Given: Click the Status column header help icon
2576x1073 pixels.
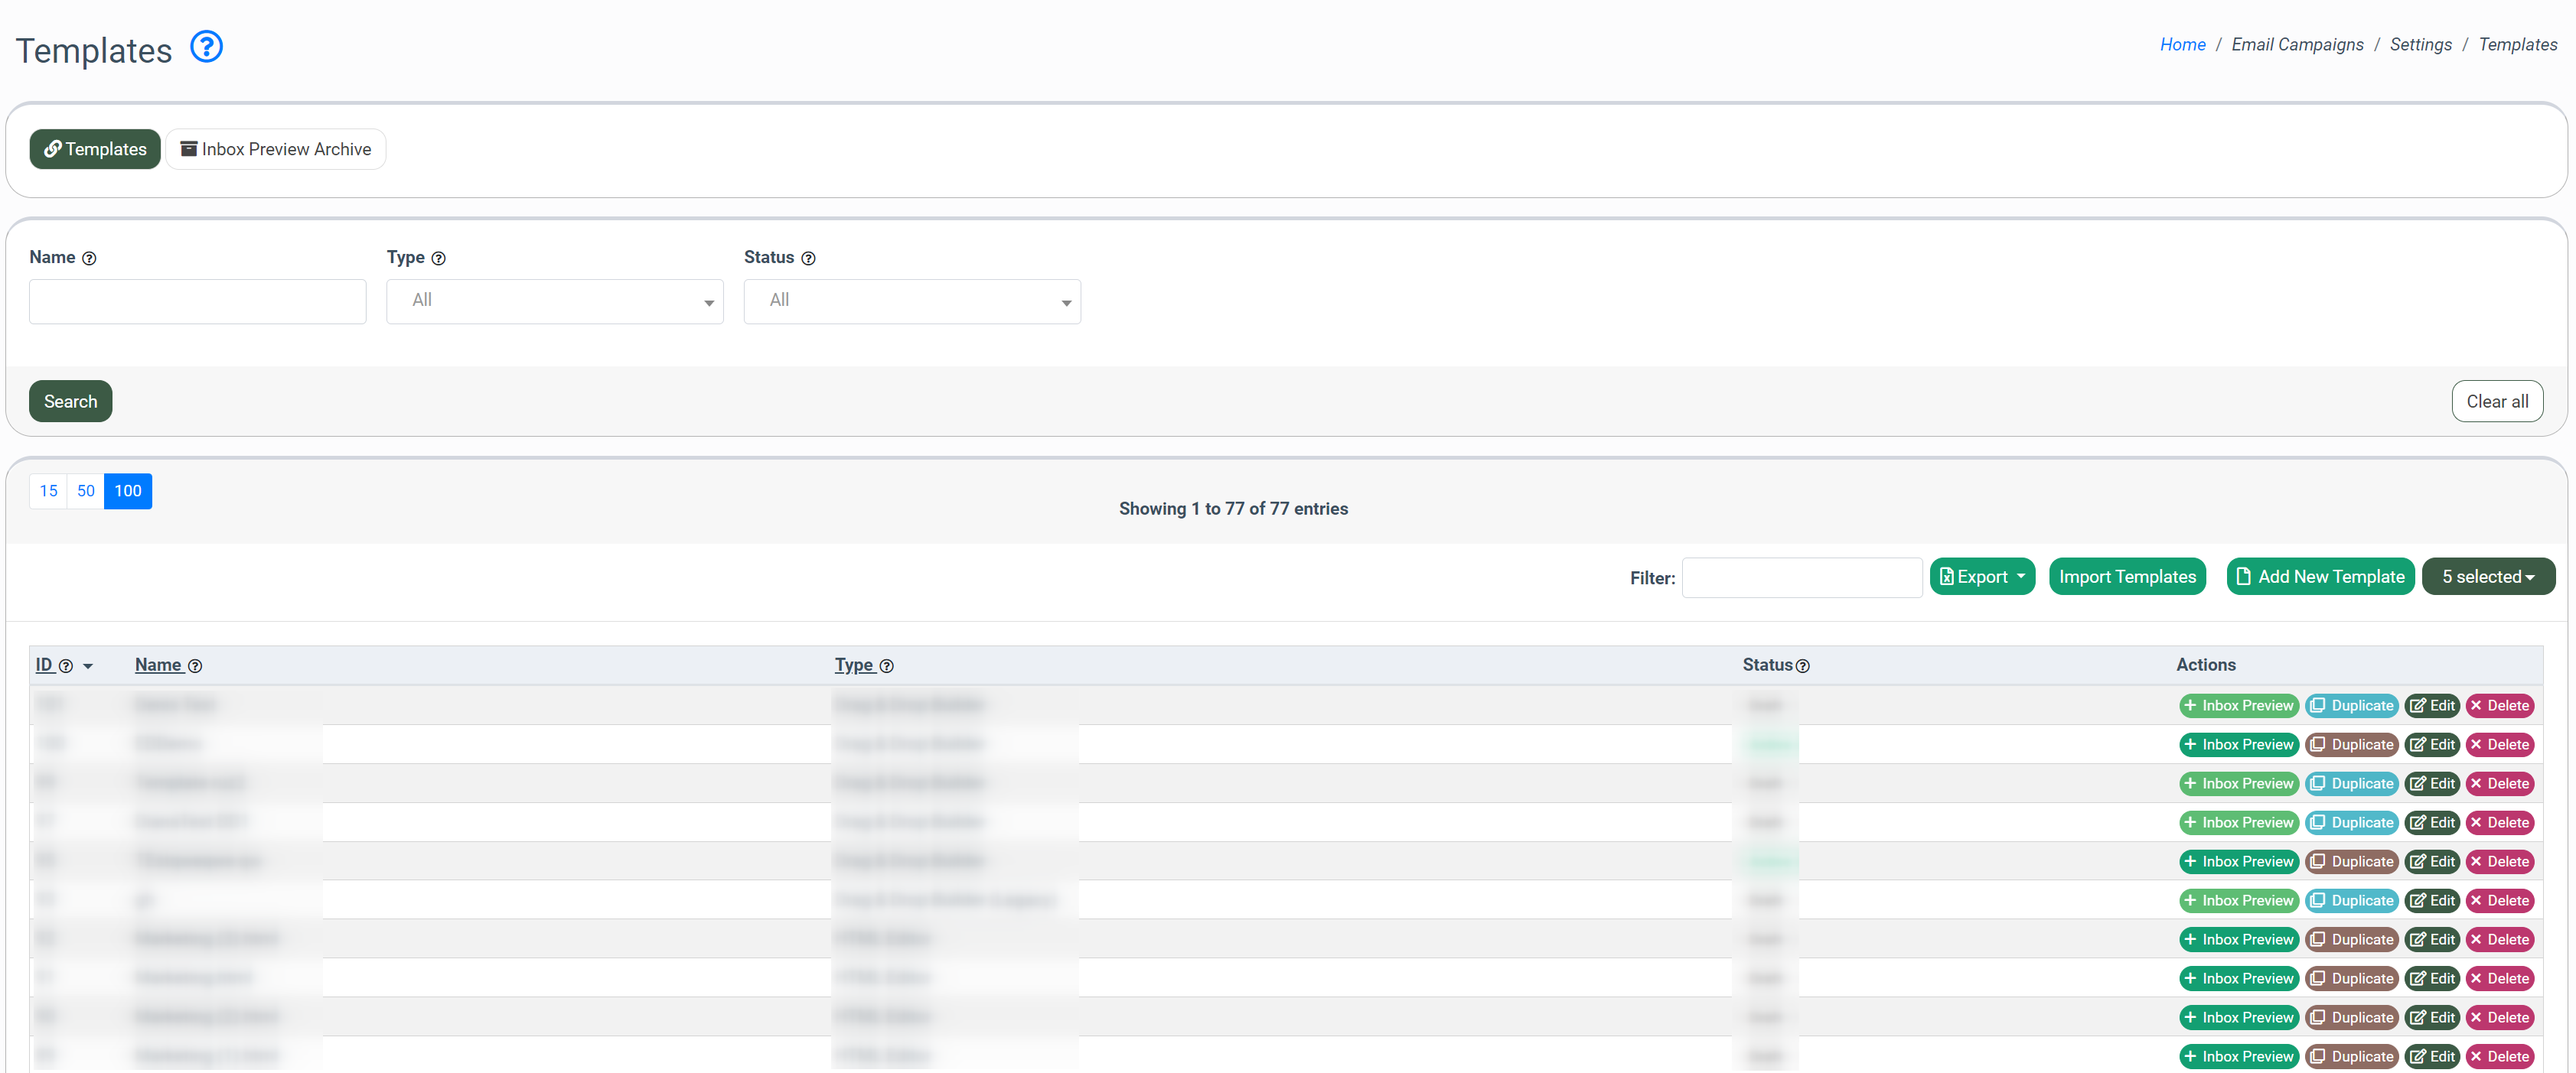Looking at the screenshot, I should 1802,666.
